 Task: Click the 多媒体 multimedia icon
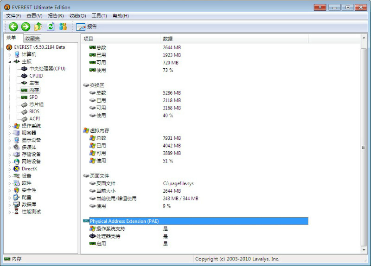(x=17, y=147)
